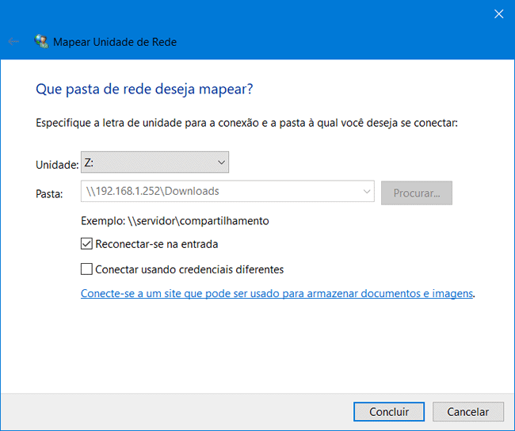Expand the drive letter list with its chevron
This screenshot has width=515, height=431.
(221, 162)
